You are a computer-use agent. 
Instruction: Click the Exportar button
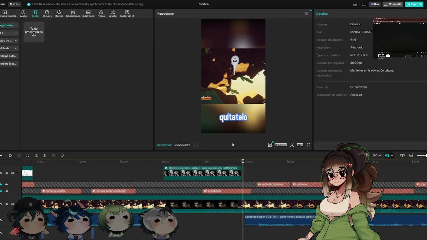pyautogui.click(x=414, y=4)
